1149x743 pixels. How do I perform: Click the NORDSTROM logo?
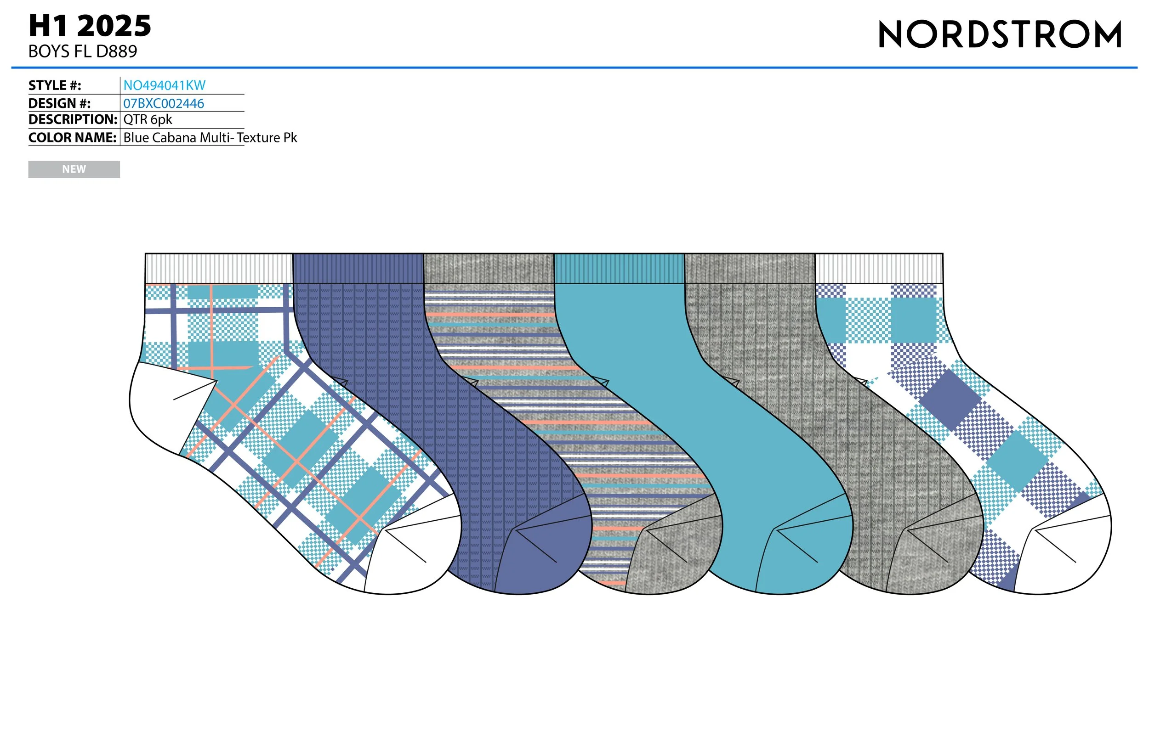coord(999,35)
